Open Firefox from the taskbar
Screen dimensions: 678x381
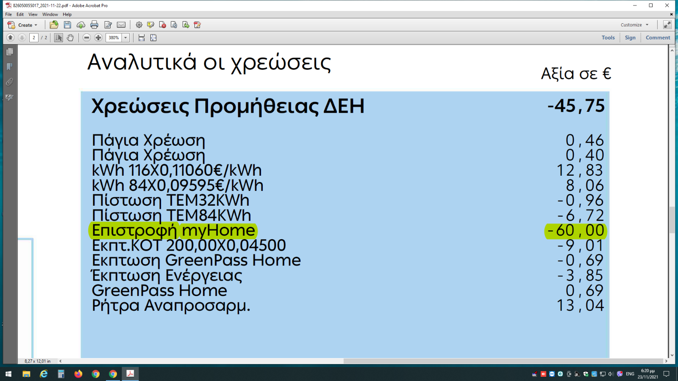pyautogui.click(x=78, y=374)
